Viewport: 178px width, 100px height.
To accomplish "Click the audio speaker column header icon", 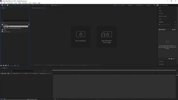I will coord(3,74).
